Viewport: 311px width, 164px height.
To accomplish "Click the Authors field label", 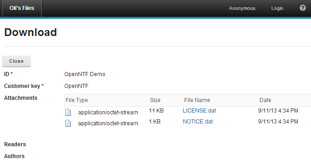I will tap(14, 156).
